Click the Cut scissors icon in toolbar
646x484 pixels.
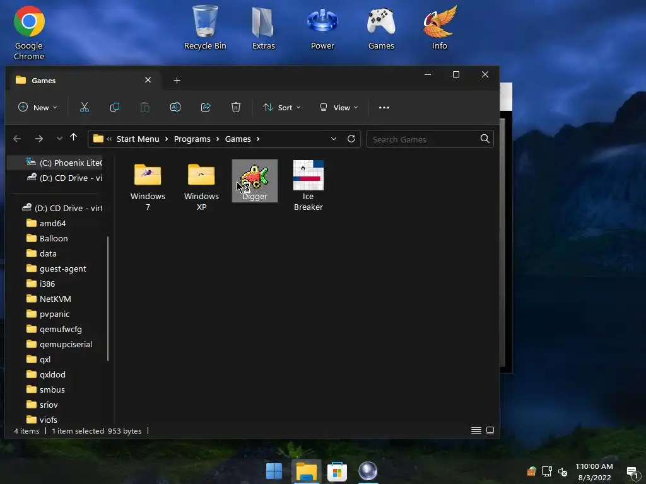pos(85,107)
